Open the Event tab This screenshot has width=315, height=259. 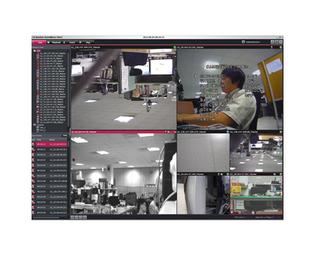coord(70,42)
